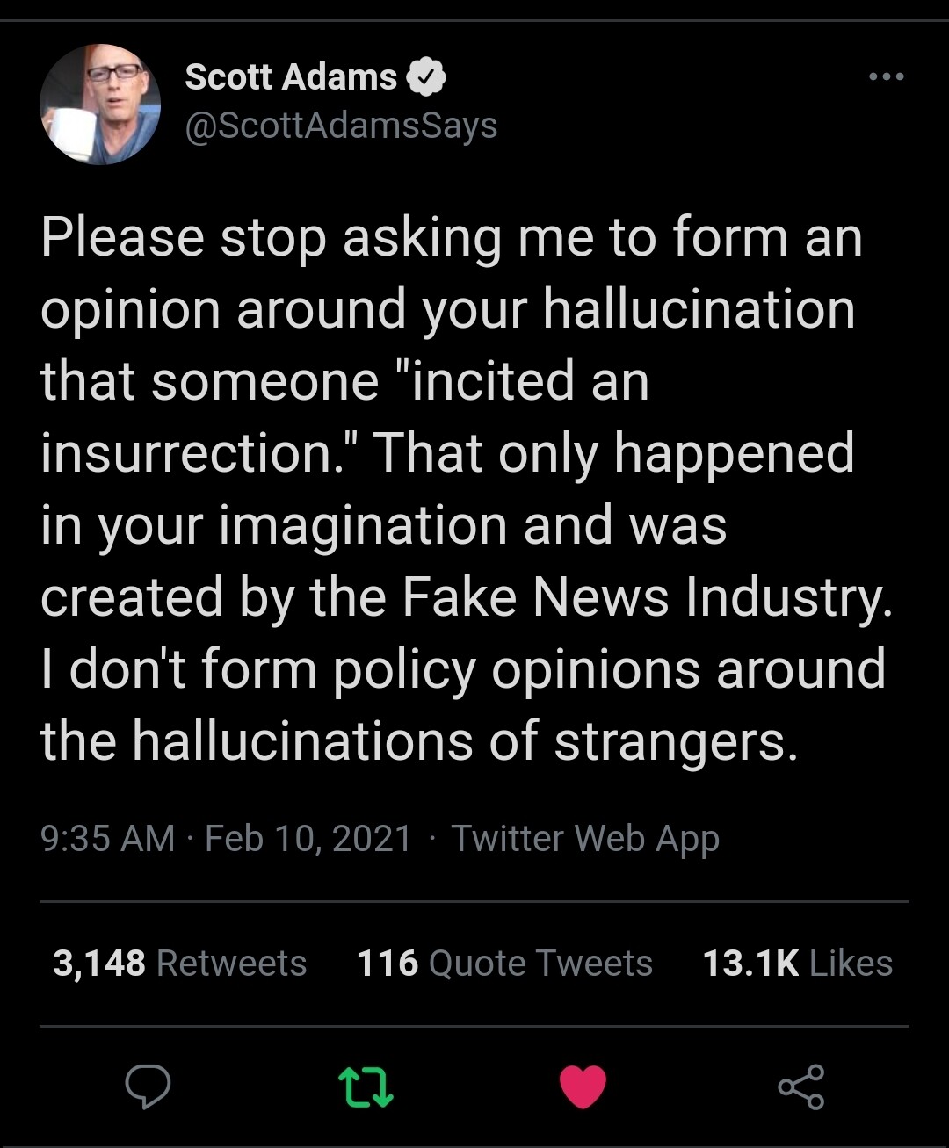
Task: Click the green retweet arrows icon
Action: click(366, 1087)
